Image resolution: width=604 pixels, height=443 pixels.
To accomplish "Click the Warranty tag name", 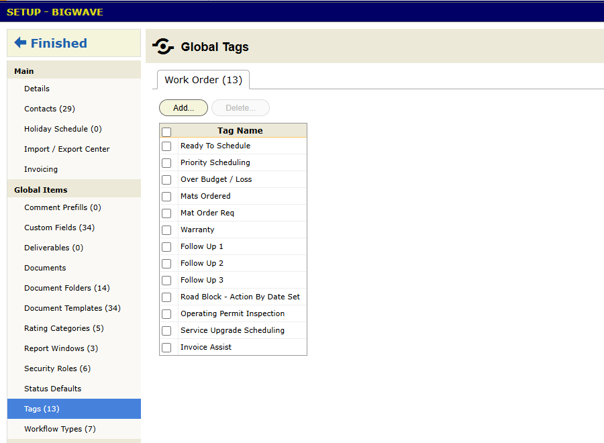I will 197,230.
